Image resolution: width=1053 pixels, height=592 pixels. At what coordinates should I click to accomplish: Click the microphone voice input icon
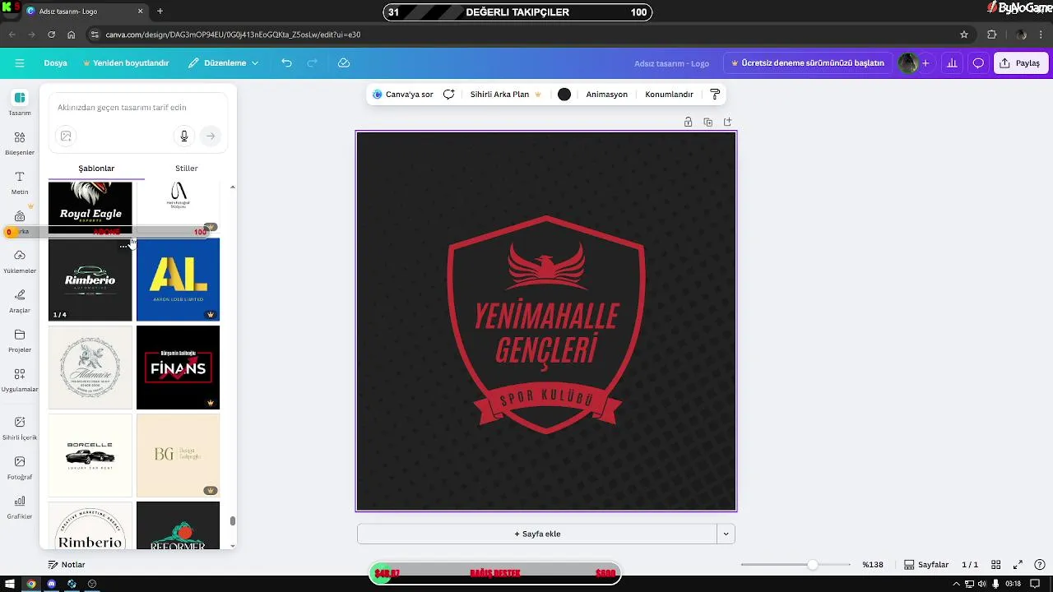[x=184, y=136]
